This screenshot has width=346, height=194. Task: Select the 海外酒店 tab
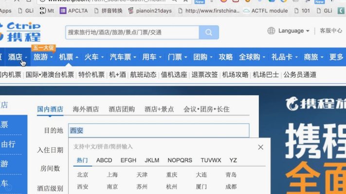tap(86, 109)
